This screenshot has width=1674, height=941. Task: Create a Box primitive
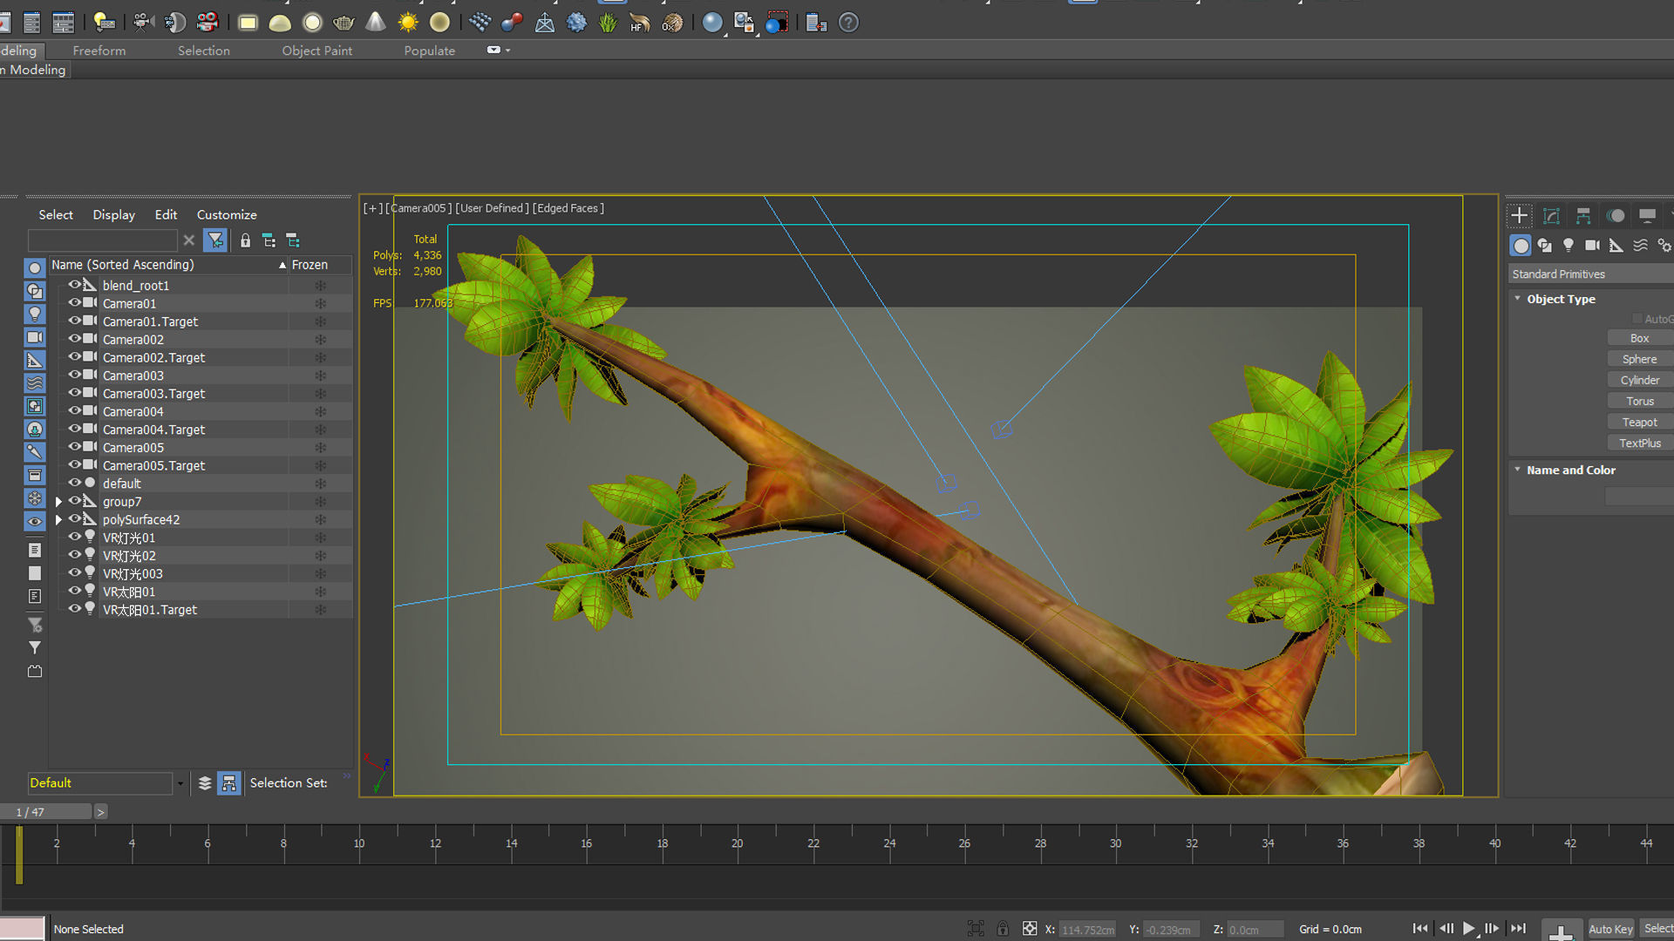click(x=1640, y=338)
